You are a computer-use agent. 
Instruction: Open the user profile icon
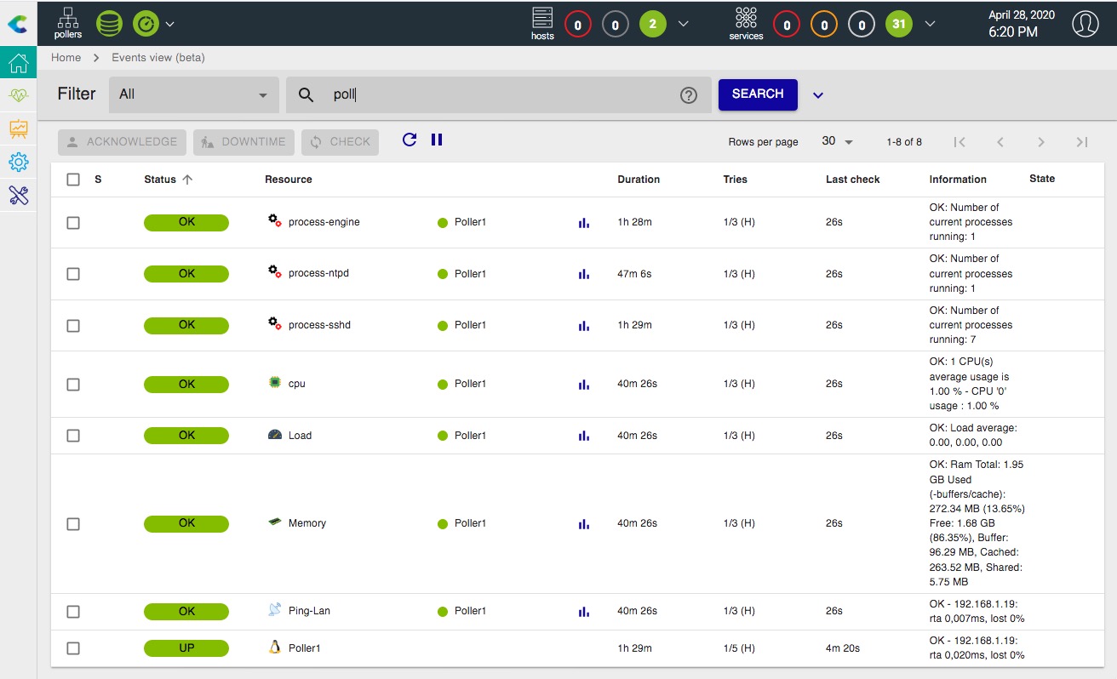pyautogui.click(x=1085, y=24)
